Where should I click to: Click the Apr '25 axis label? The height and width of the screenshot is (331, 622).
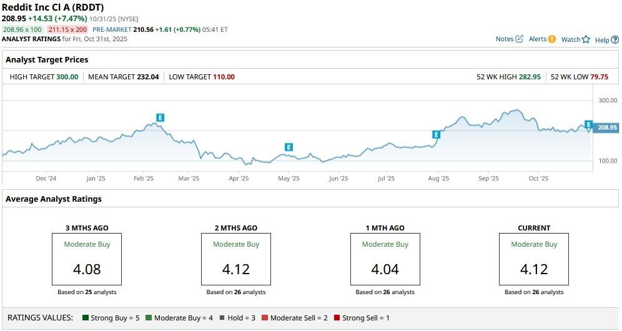(x=239, y=179)
